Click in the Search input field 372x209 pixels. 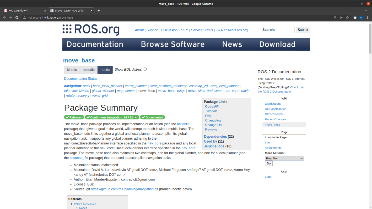point(285,30)
